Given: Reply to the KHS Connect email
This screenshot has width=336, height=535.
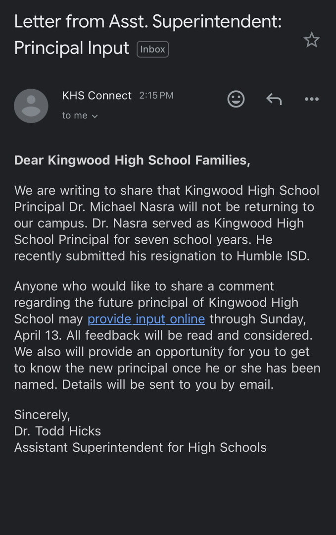Looking at the screenshot, I should pyautogui.click(x=274, y=99).
